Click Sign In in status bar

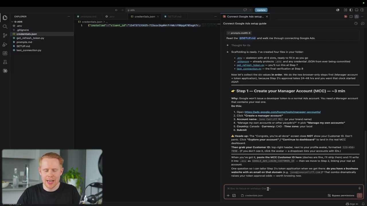[352, 204]
